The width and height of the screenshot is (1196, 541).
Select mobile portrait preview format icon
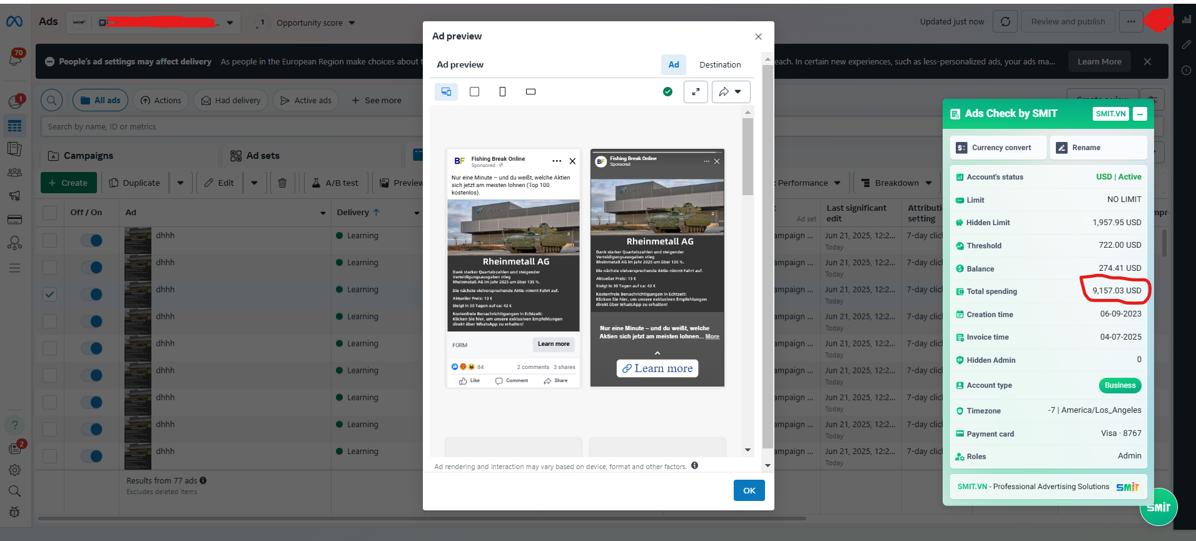[502, 92]
